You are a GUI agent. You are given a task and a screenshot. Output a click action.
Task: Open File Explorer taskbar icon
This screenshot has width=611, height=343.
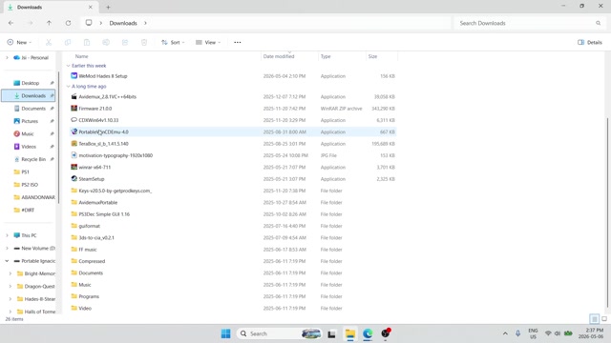point(350,333)
